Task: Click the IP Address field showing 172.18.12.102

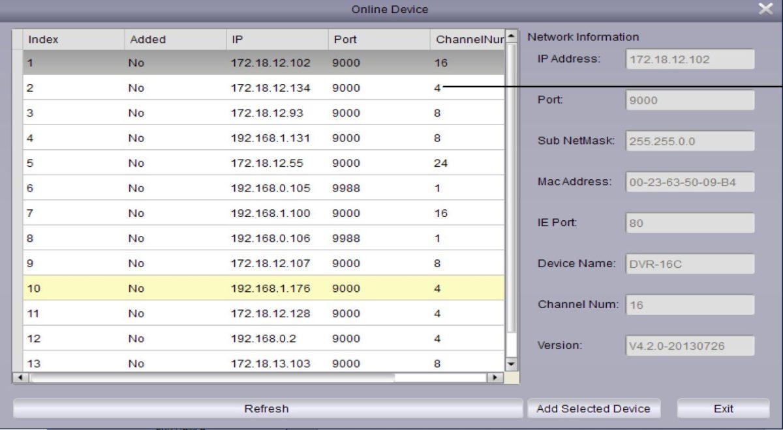Action: point(688,59)
